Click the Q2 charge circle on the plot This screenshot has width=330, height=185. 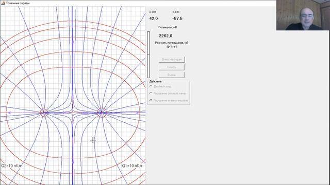[44, 113]
